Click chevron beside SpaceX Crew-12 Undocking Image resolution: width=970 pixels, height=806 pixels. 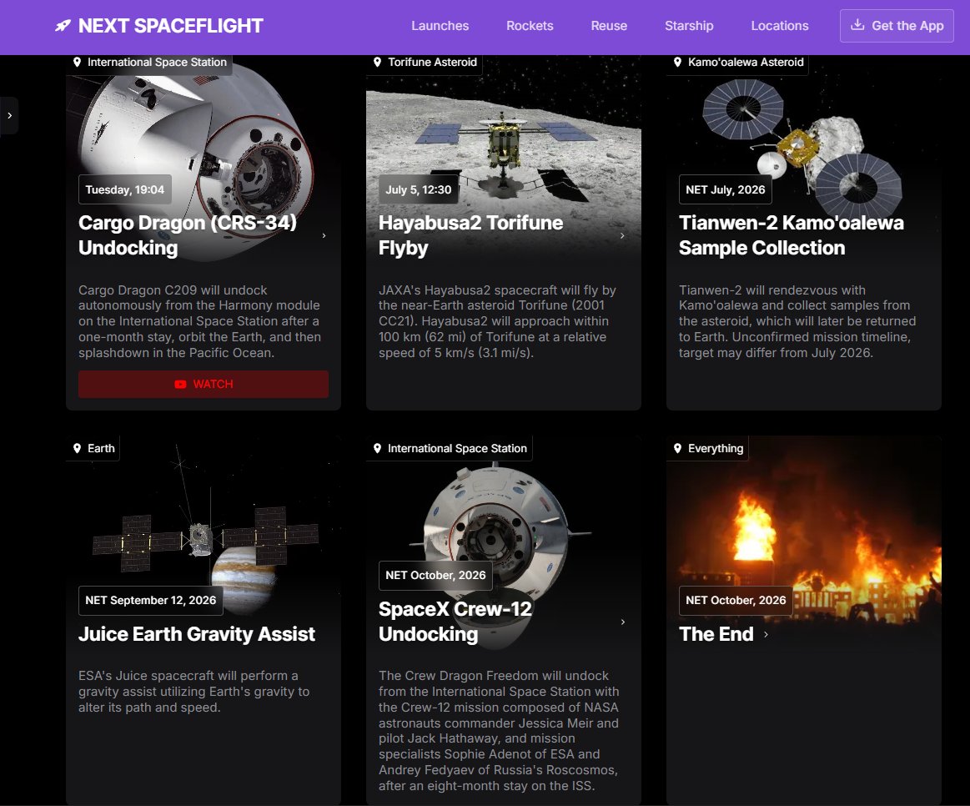[622, 622]
